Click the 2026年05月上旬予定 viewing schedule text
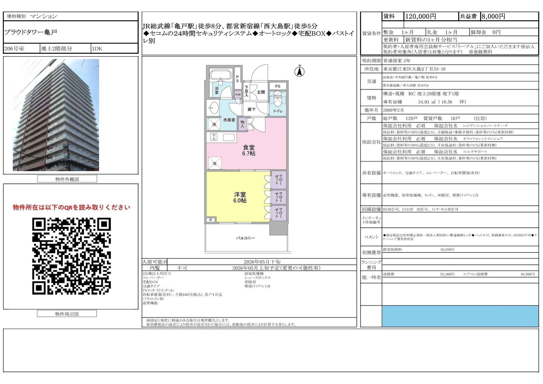 point(276,268)
